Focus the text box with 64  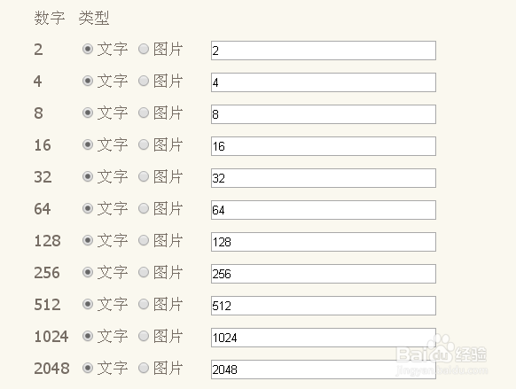[324, 210]
